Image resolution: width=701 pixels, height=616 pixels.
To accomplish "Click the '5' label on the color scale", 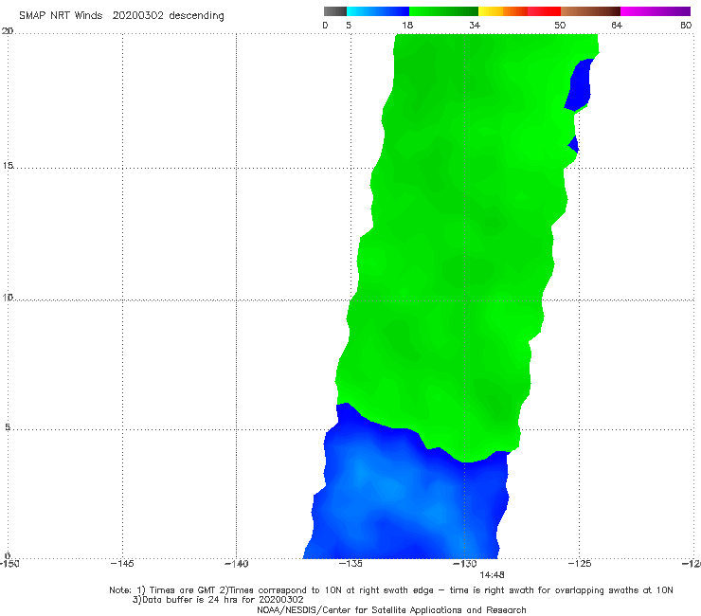I will pos(349,26).
